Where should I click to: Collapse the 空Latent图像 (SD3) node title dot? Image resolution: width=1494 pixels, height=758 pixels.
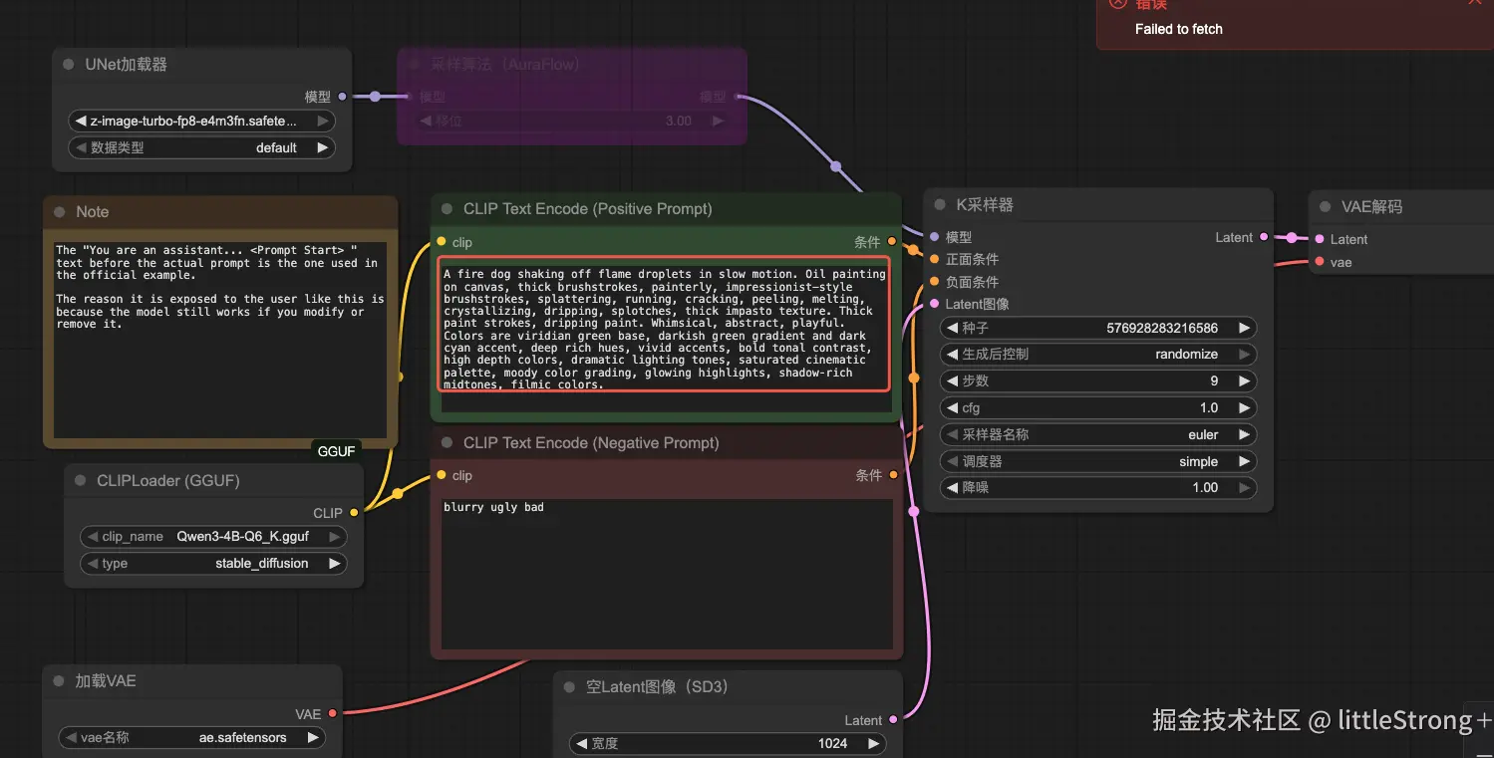tap(570, 687)
